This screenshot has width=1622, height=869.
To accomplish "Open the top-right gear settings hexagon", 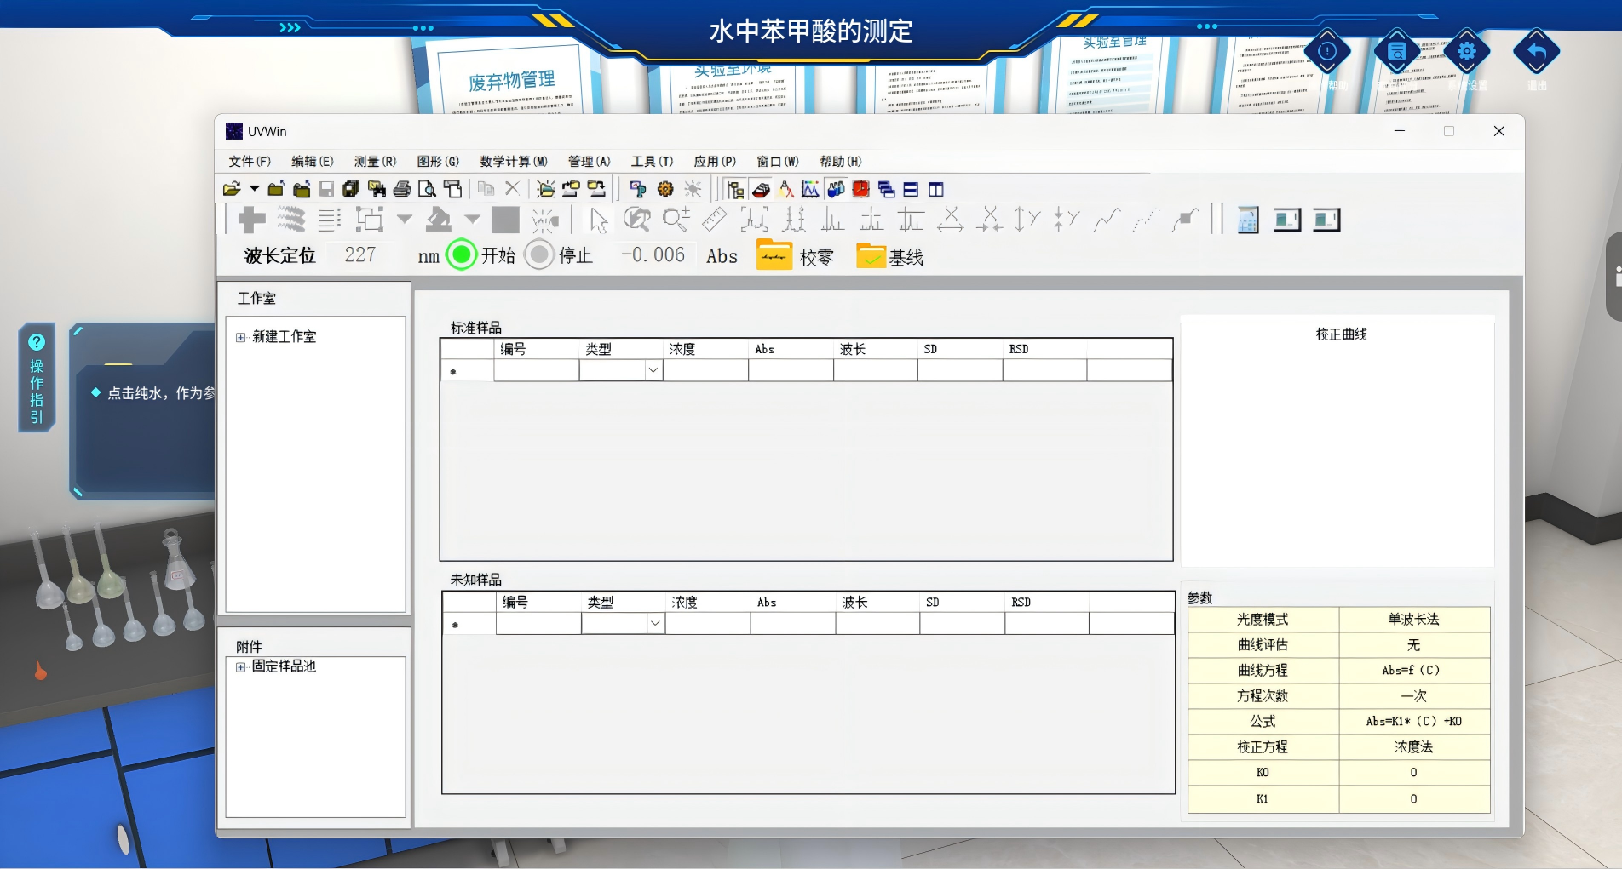I will click(1466, 52).
